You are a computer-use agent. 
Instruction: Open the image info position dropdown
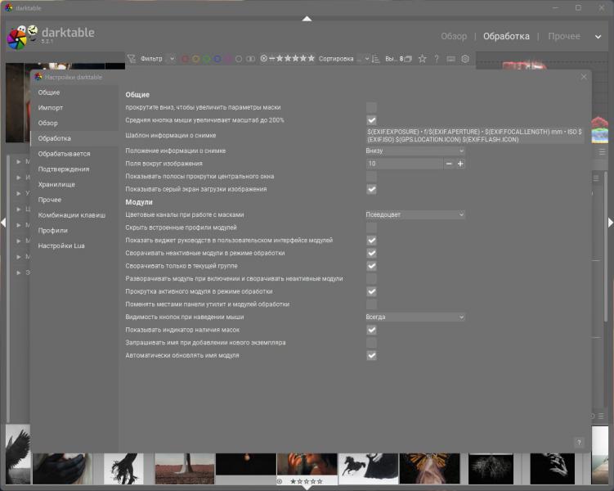point(415,151)
